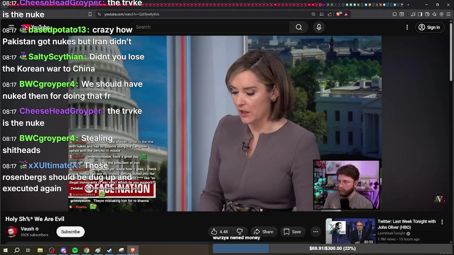Open Spotify from taskbar

[75, 250]
